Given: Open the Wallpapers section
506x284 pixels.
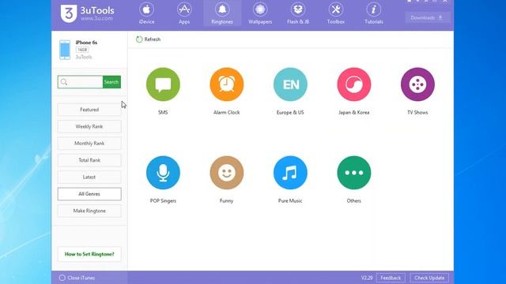Looking at the screenshot, I should (260, 13).
